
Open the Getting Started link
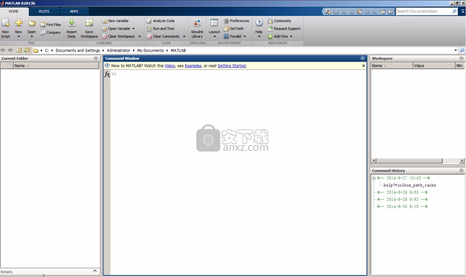pyautogui.click(x=232, y=66)
